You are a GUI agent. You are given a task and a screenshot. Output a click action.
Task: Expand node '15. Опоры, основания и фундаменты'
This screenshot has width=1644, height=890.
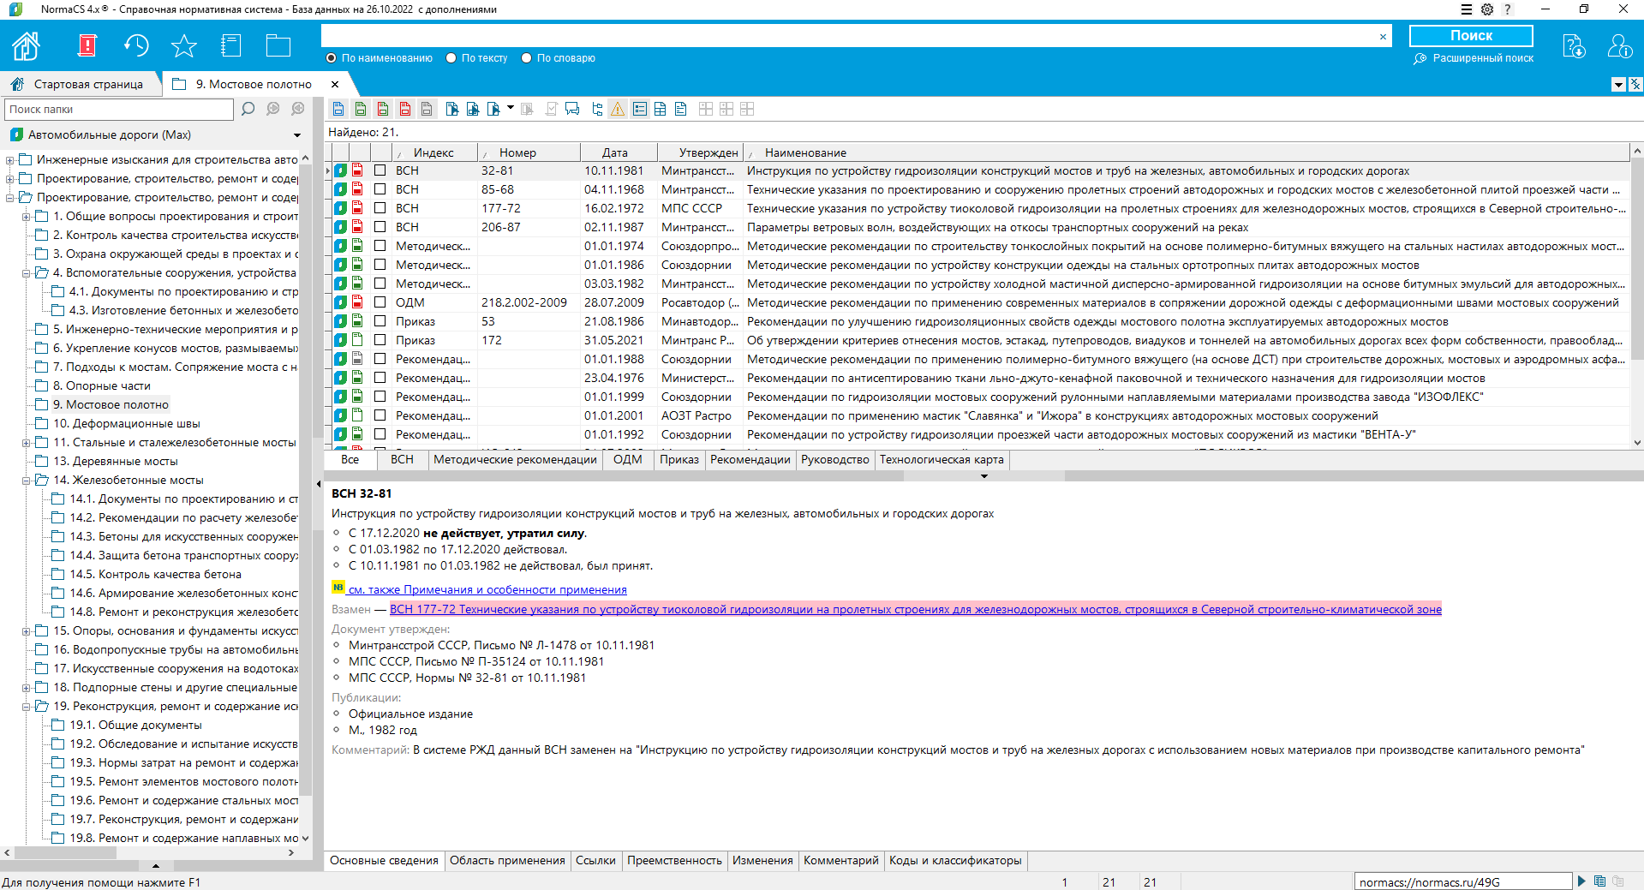pos(27,630)
